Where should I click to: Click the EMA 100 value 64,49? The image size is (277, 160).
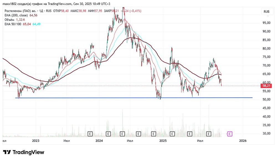point(36,24)
